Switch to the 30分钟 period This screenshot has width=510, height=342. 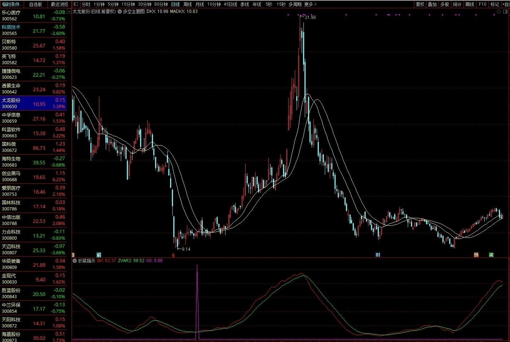pyautogui.click(x=145, y=4)
